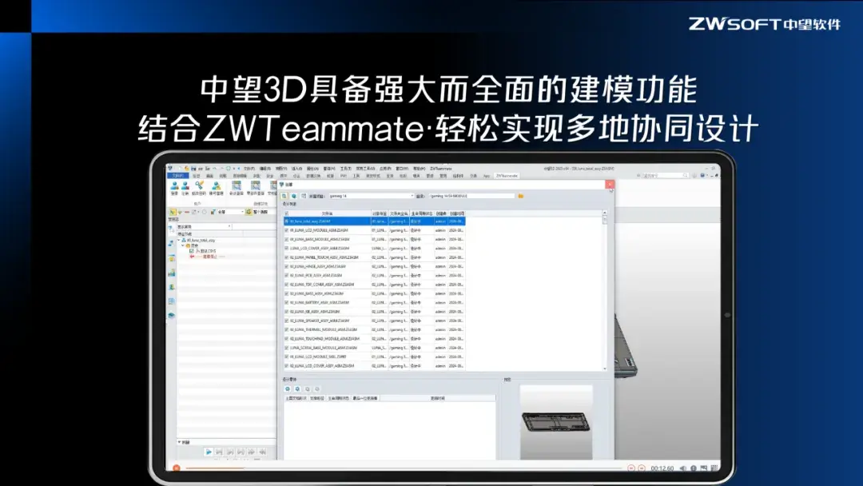
Task: Open the account management icon in ribbon
Action: [216, 186]
